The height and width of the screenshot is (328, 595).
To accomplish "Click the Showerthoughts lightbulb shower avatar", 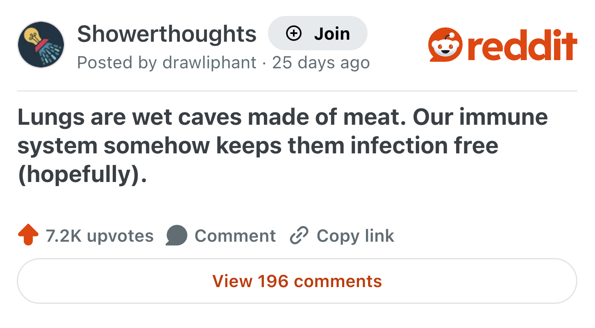I will [x=41, y=45].
